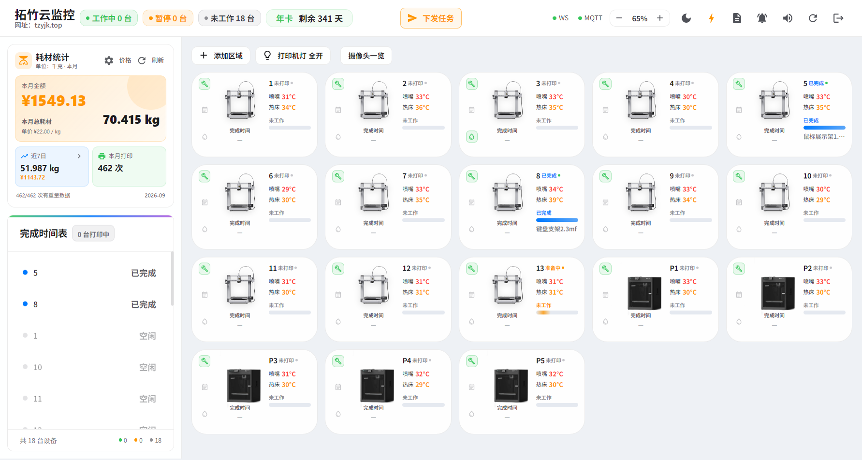Select the 工作中 0 台 filter

point(109,18)
